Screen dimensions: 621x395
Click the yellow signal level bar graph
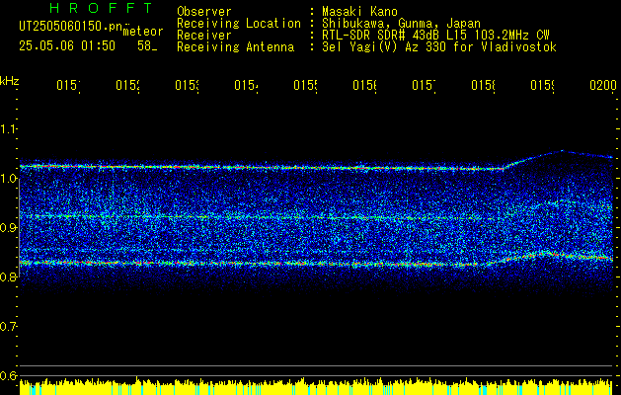coord(316,386)
